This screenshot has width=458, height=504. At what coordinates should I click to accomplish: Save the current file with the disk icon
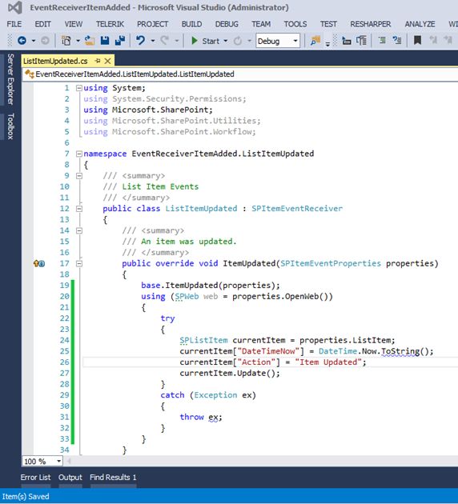coord(105,41)
